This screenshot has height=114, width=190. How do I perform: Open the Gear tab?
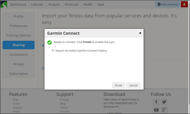tap(101, 4)
